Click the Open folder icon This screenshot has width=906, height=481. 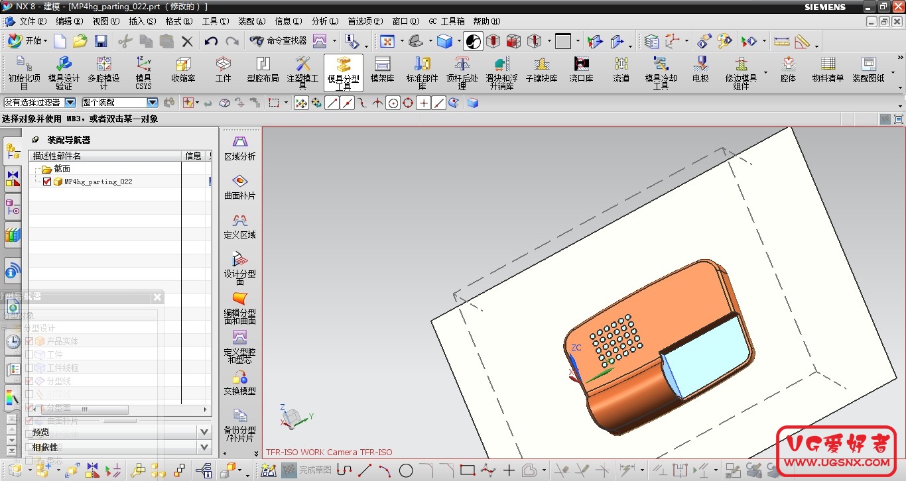pyautogui.click(x=80, y=41)
